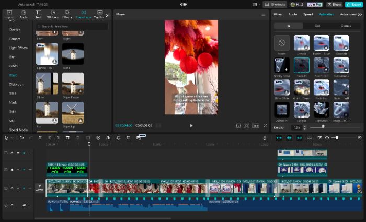Click the microphone voiceover record icon
The height and width of the screenshot is (222, 366).
click(265, 138)
